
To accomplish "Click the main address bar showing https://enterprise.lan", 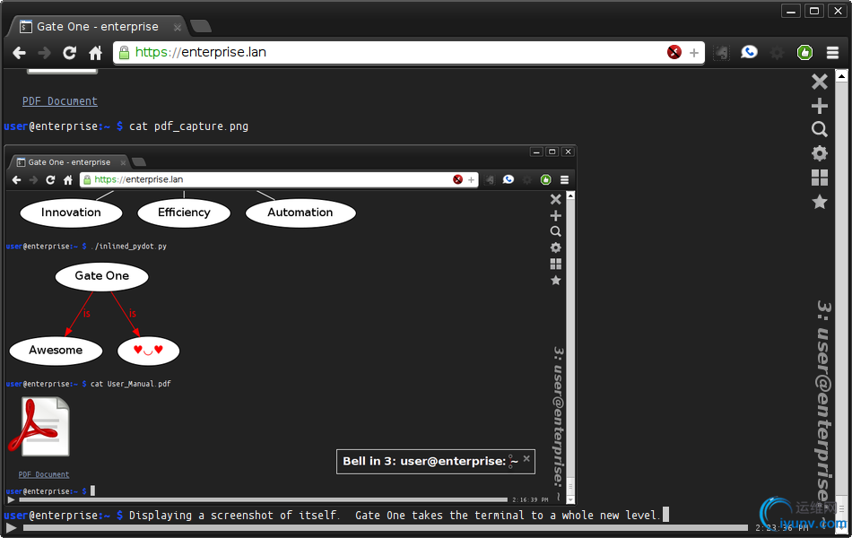I will 409,53.
